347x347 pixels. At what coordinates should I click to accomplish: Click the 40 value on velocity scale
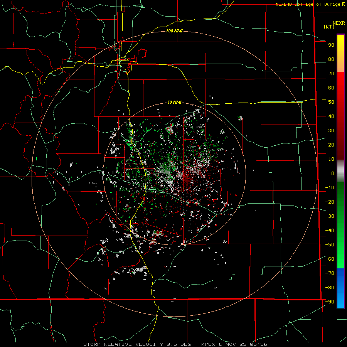pos(331,116)
